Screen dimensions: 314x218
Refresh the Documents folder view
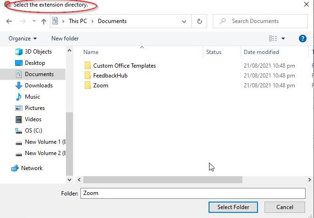pos(199,21)
